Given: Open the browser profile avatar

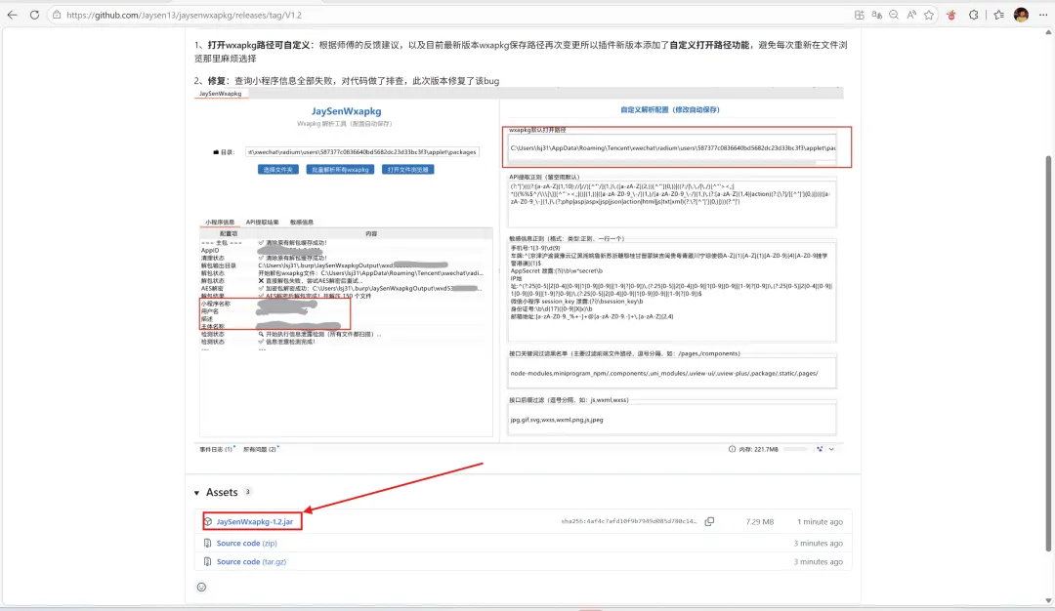Looking at the screenshot, I should click(x=1021, y=15).
